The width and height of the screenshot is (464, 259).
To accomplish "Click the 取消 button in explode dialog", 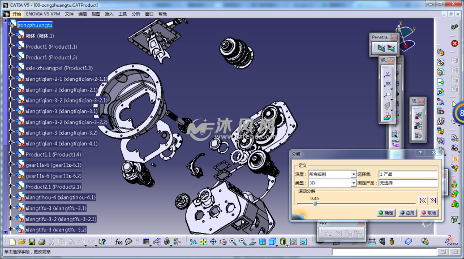I will (429, 213).
